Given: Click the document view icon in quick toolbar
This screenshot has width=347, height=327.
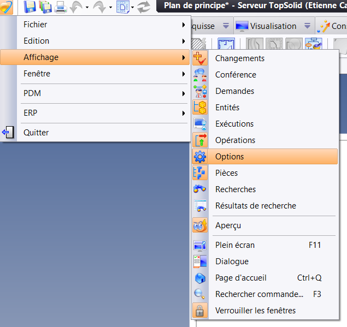Looking at the screenshot, I should (x=123, y=7).
